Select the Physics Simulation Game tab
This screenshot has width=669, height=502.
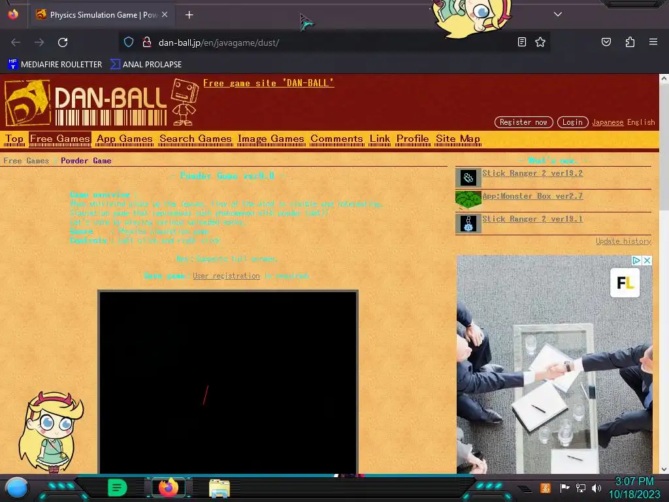tap(101, 15)
